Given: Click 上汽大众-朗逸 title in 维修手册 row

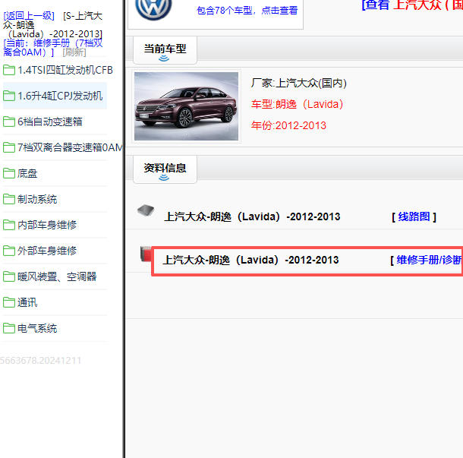Looking at the screenshot, I should coord(250,260).
